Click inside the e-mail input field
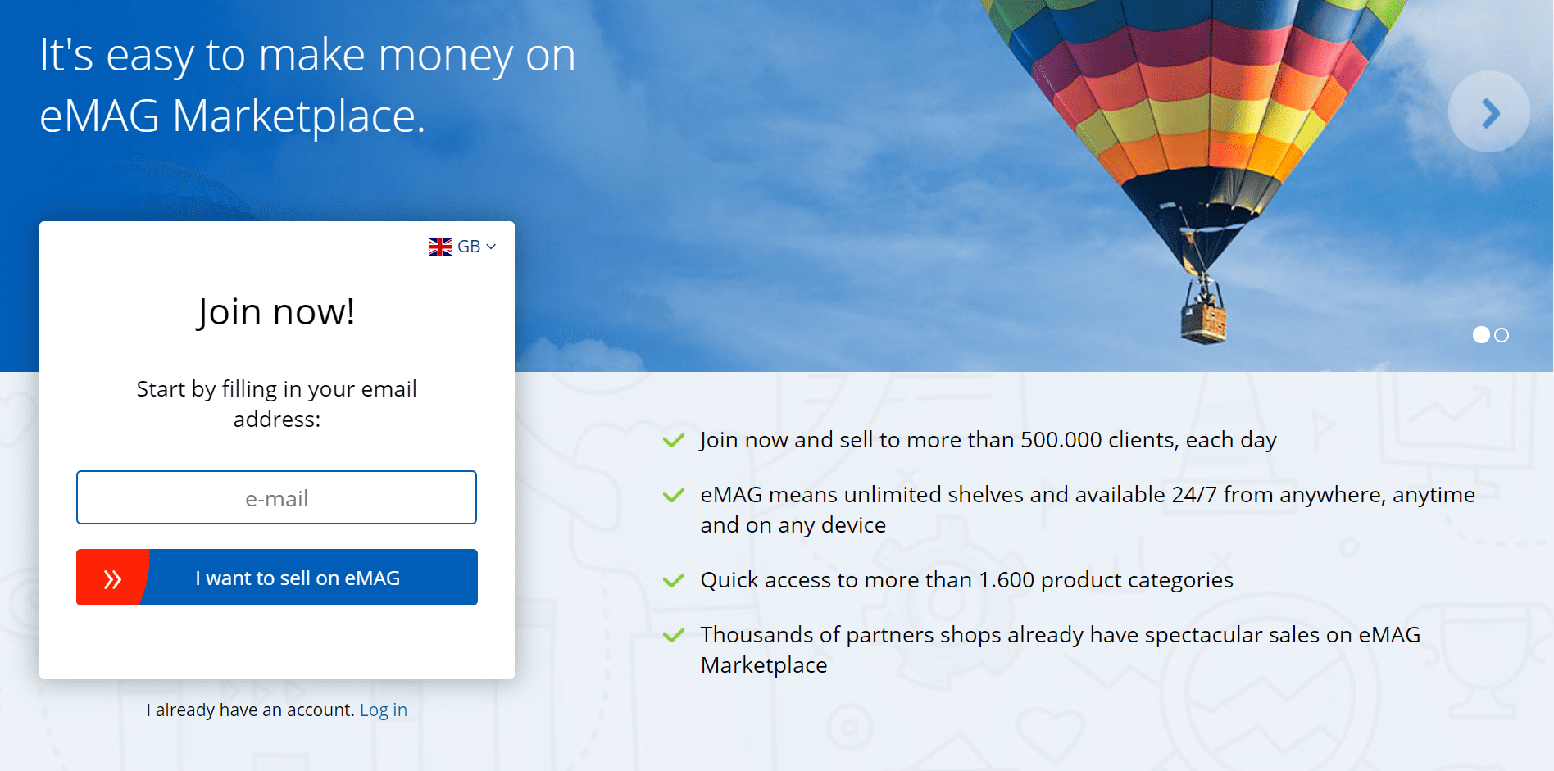1554x771 pixels. [276, 497]
